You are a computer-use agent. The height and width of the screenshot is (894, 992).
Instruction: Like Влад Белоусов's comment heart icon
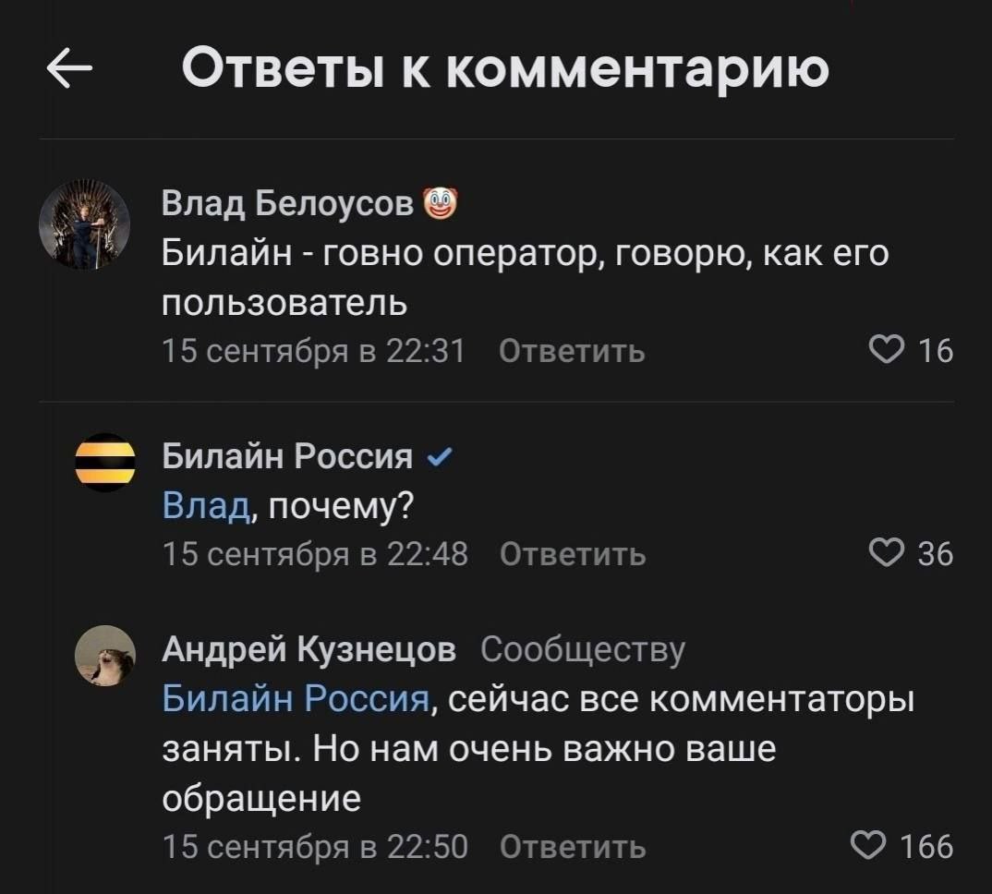[887, 350]
